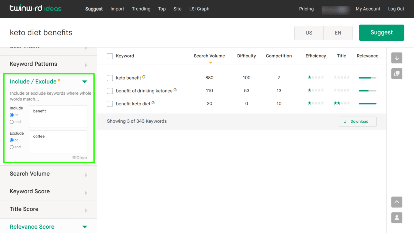This screenshot has height=233, width=414.
Task: Click the copy icon on the right sidebar
Action: (396, 74)
